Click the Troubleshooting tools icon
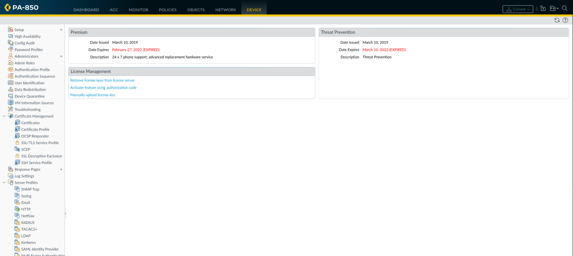573x256 pixels. pyautogui.click(x=10, y=109)
